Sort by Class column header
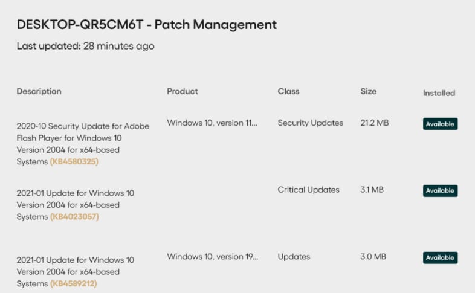The height and width of the screenshot is (293, 475). click(x=288, y=91)
